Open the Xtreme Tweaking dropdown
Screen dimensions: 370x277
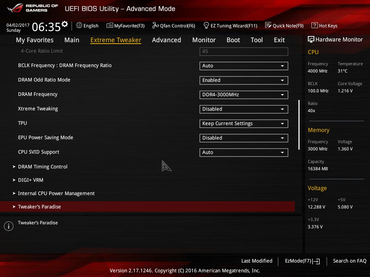[244, 109]
